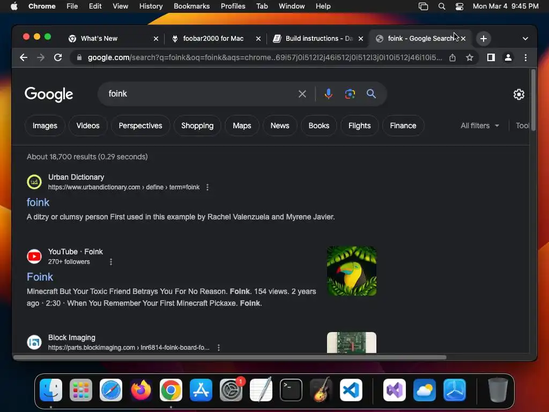
Task: Select the Perspectives filter
Action: [140, 126]
